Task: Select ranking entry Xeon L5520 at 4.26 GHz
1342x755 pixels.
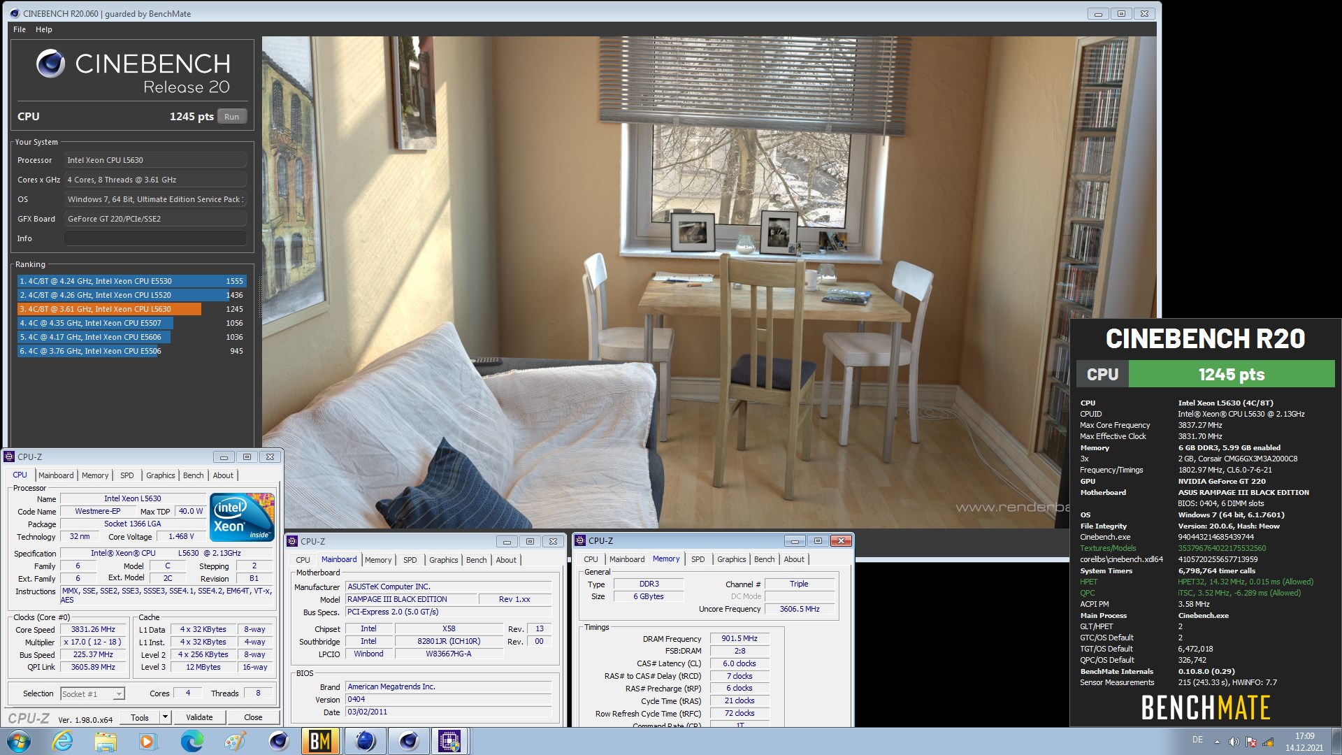Action: (131, 295)
